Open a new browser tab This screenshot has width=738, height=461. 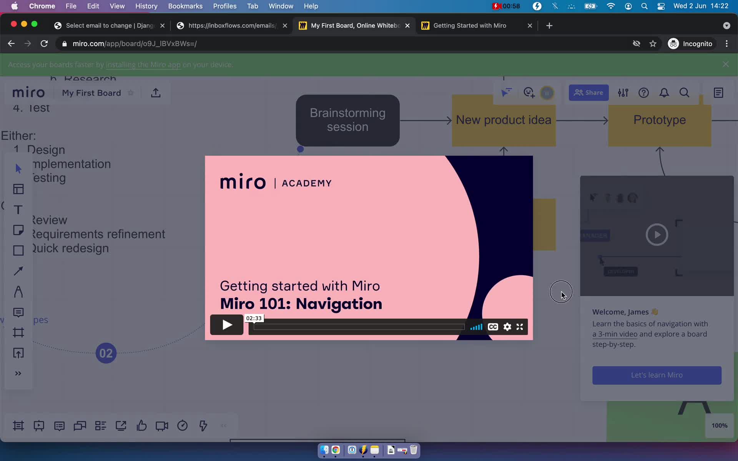[549, 25]
